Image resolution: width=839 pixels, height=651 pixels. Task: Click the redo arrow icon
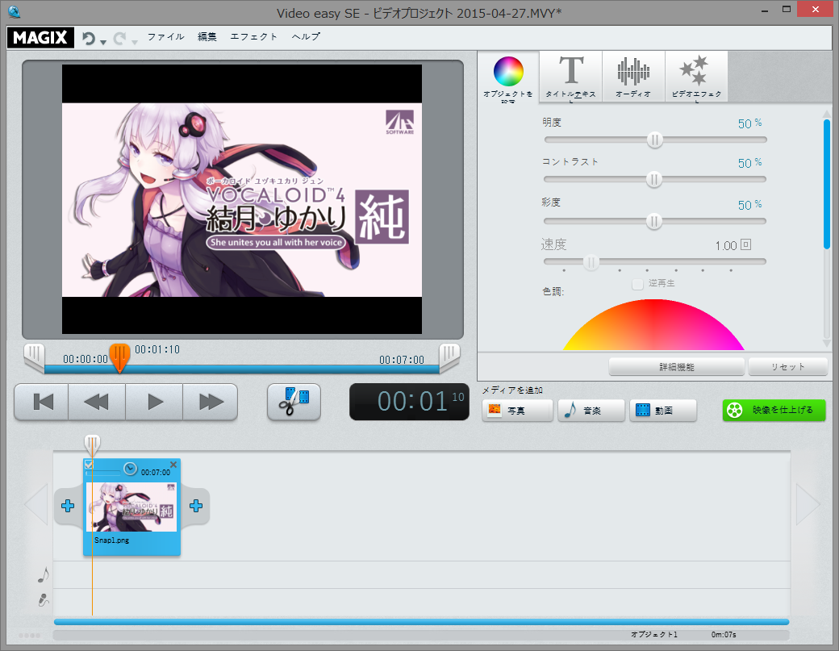click(120, 38)
